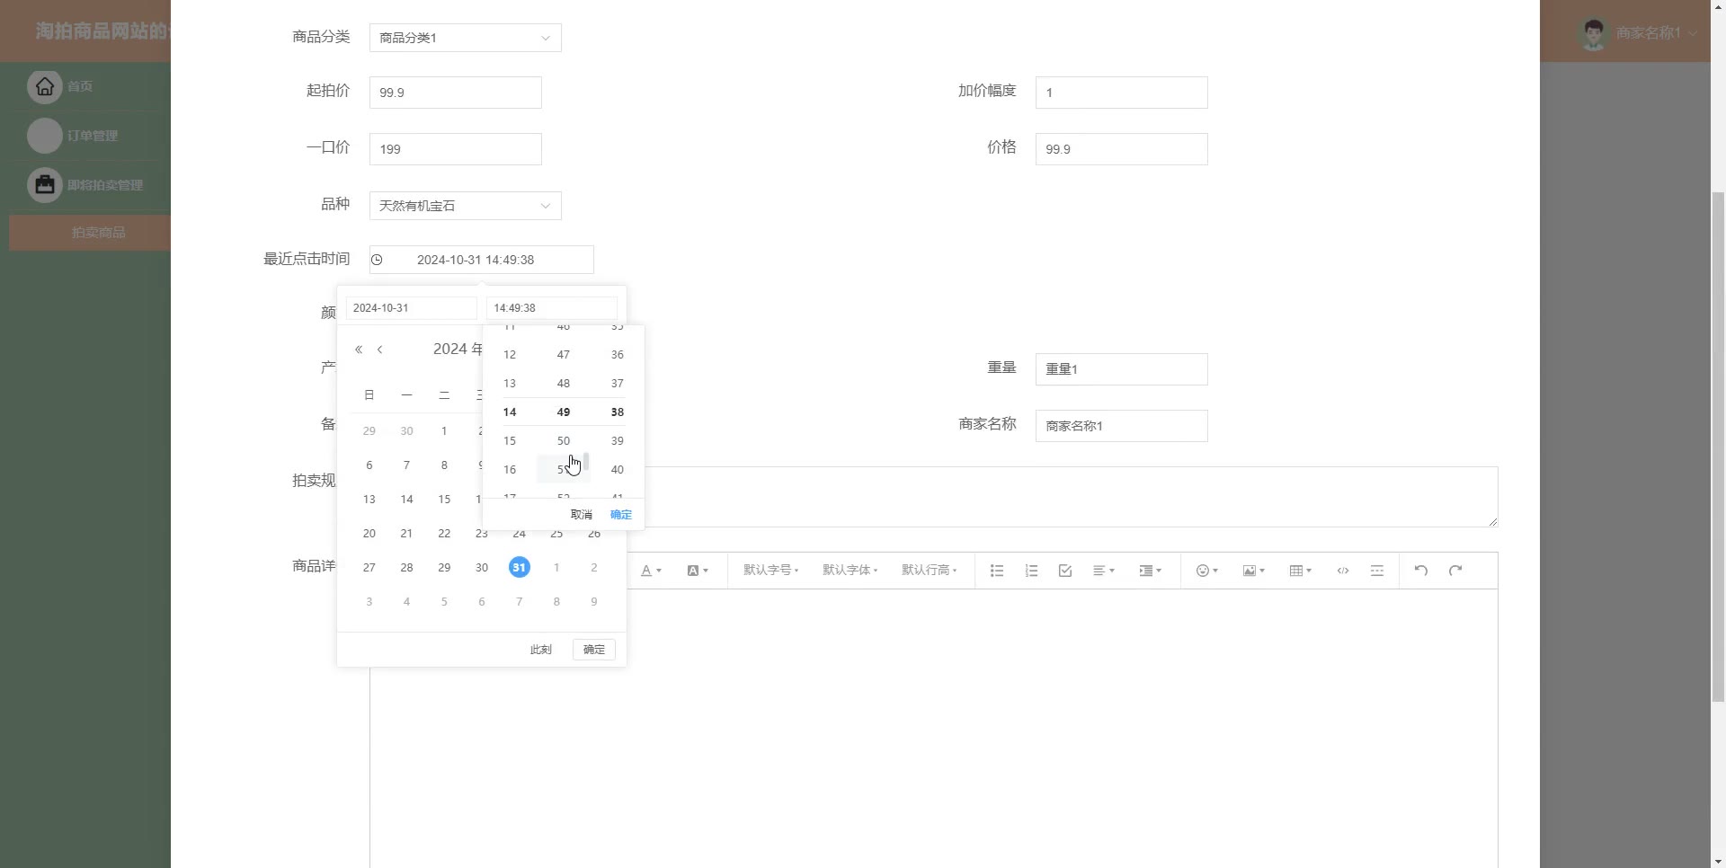Screen dimensions: 1726x868
Task: Insert a horizontal divider line
Action: tap(1377, 571)
